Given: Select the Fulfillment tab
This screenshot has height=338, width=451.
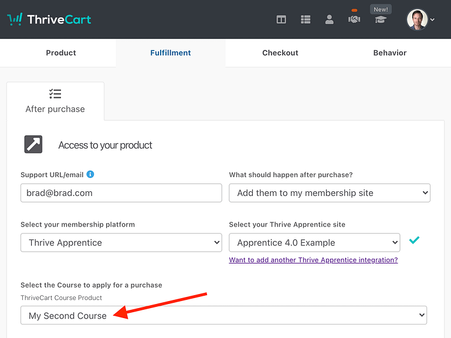Looking at the screenshot, I should pos(171,53).
